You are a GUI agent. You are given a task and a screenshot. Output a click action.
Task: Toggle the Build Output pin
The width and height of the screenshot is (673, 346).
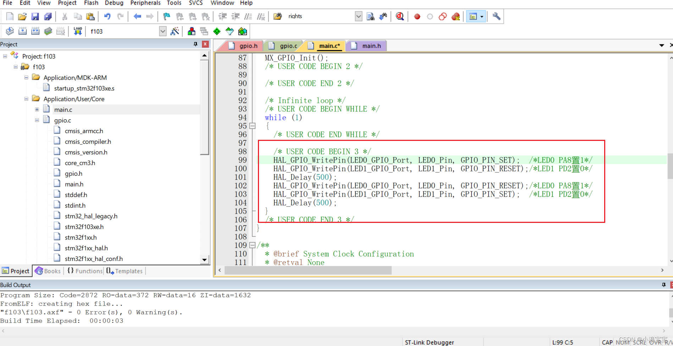tap(664, 285)
